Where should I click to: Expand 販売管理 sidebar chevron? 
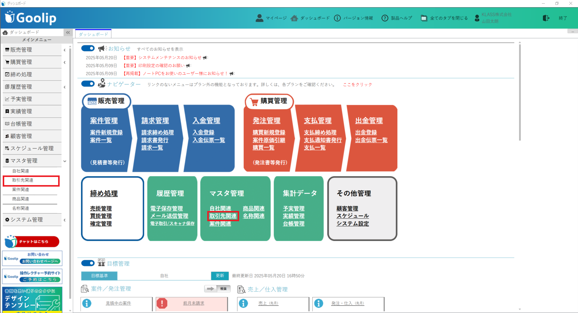[64, 50]
